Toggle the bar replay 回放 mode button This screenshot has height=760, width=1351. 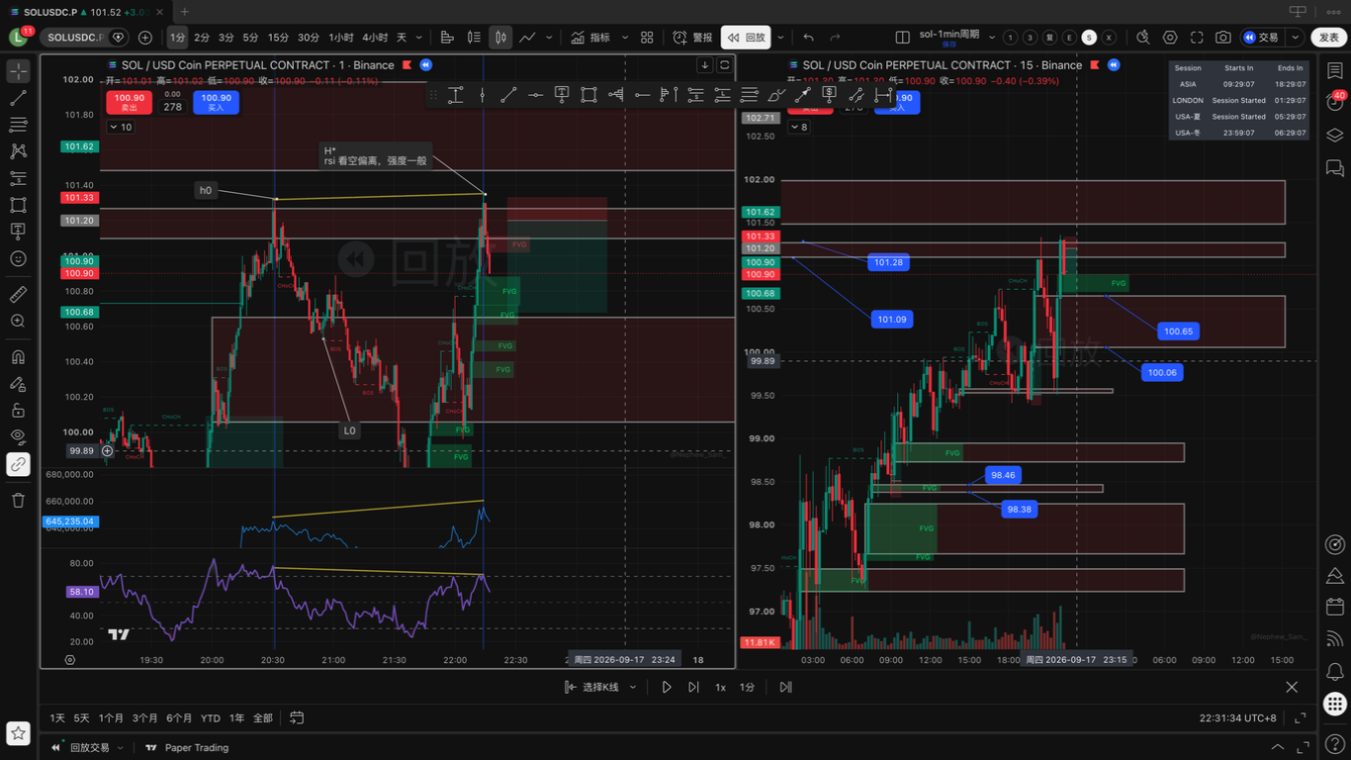click(x=746, y=38)
